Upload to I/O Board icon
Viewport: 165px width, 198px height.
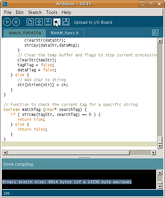point(57,22)
